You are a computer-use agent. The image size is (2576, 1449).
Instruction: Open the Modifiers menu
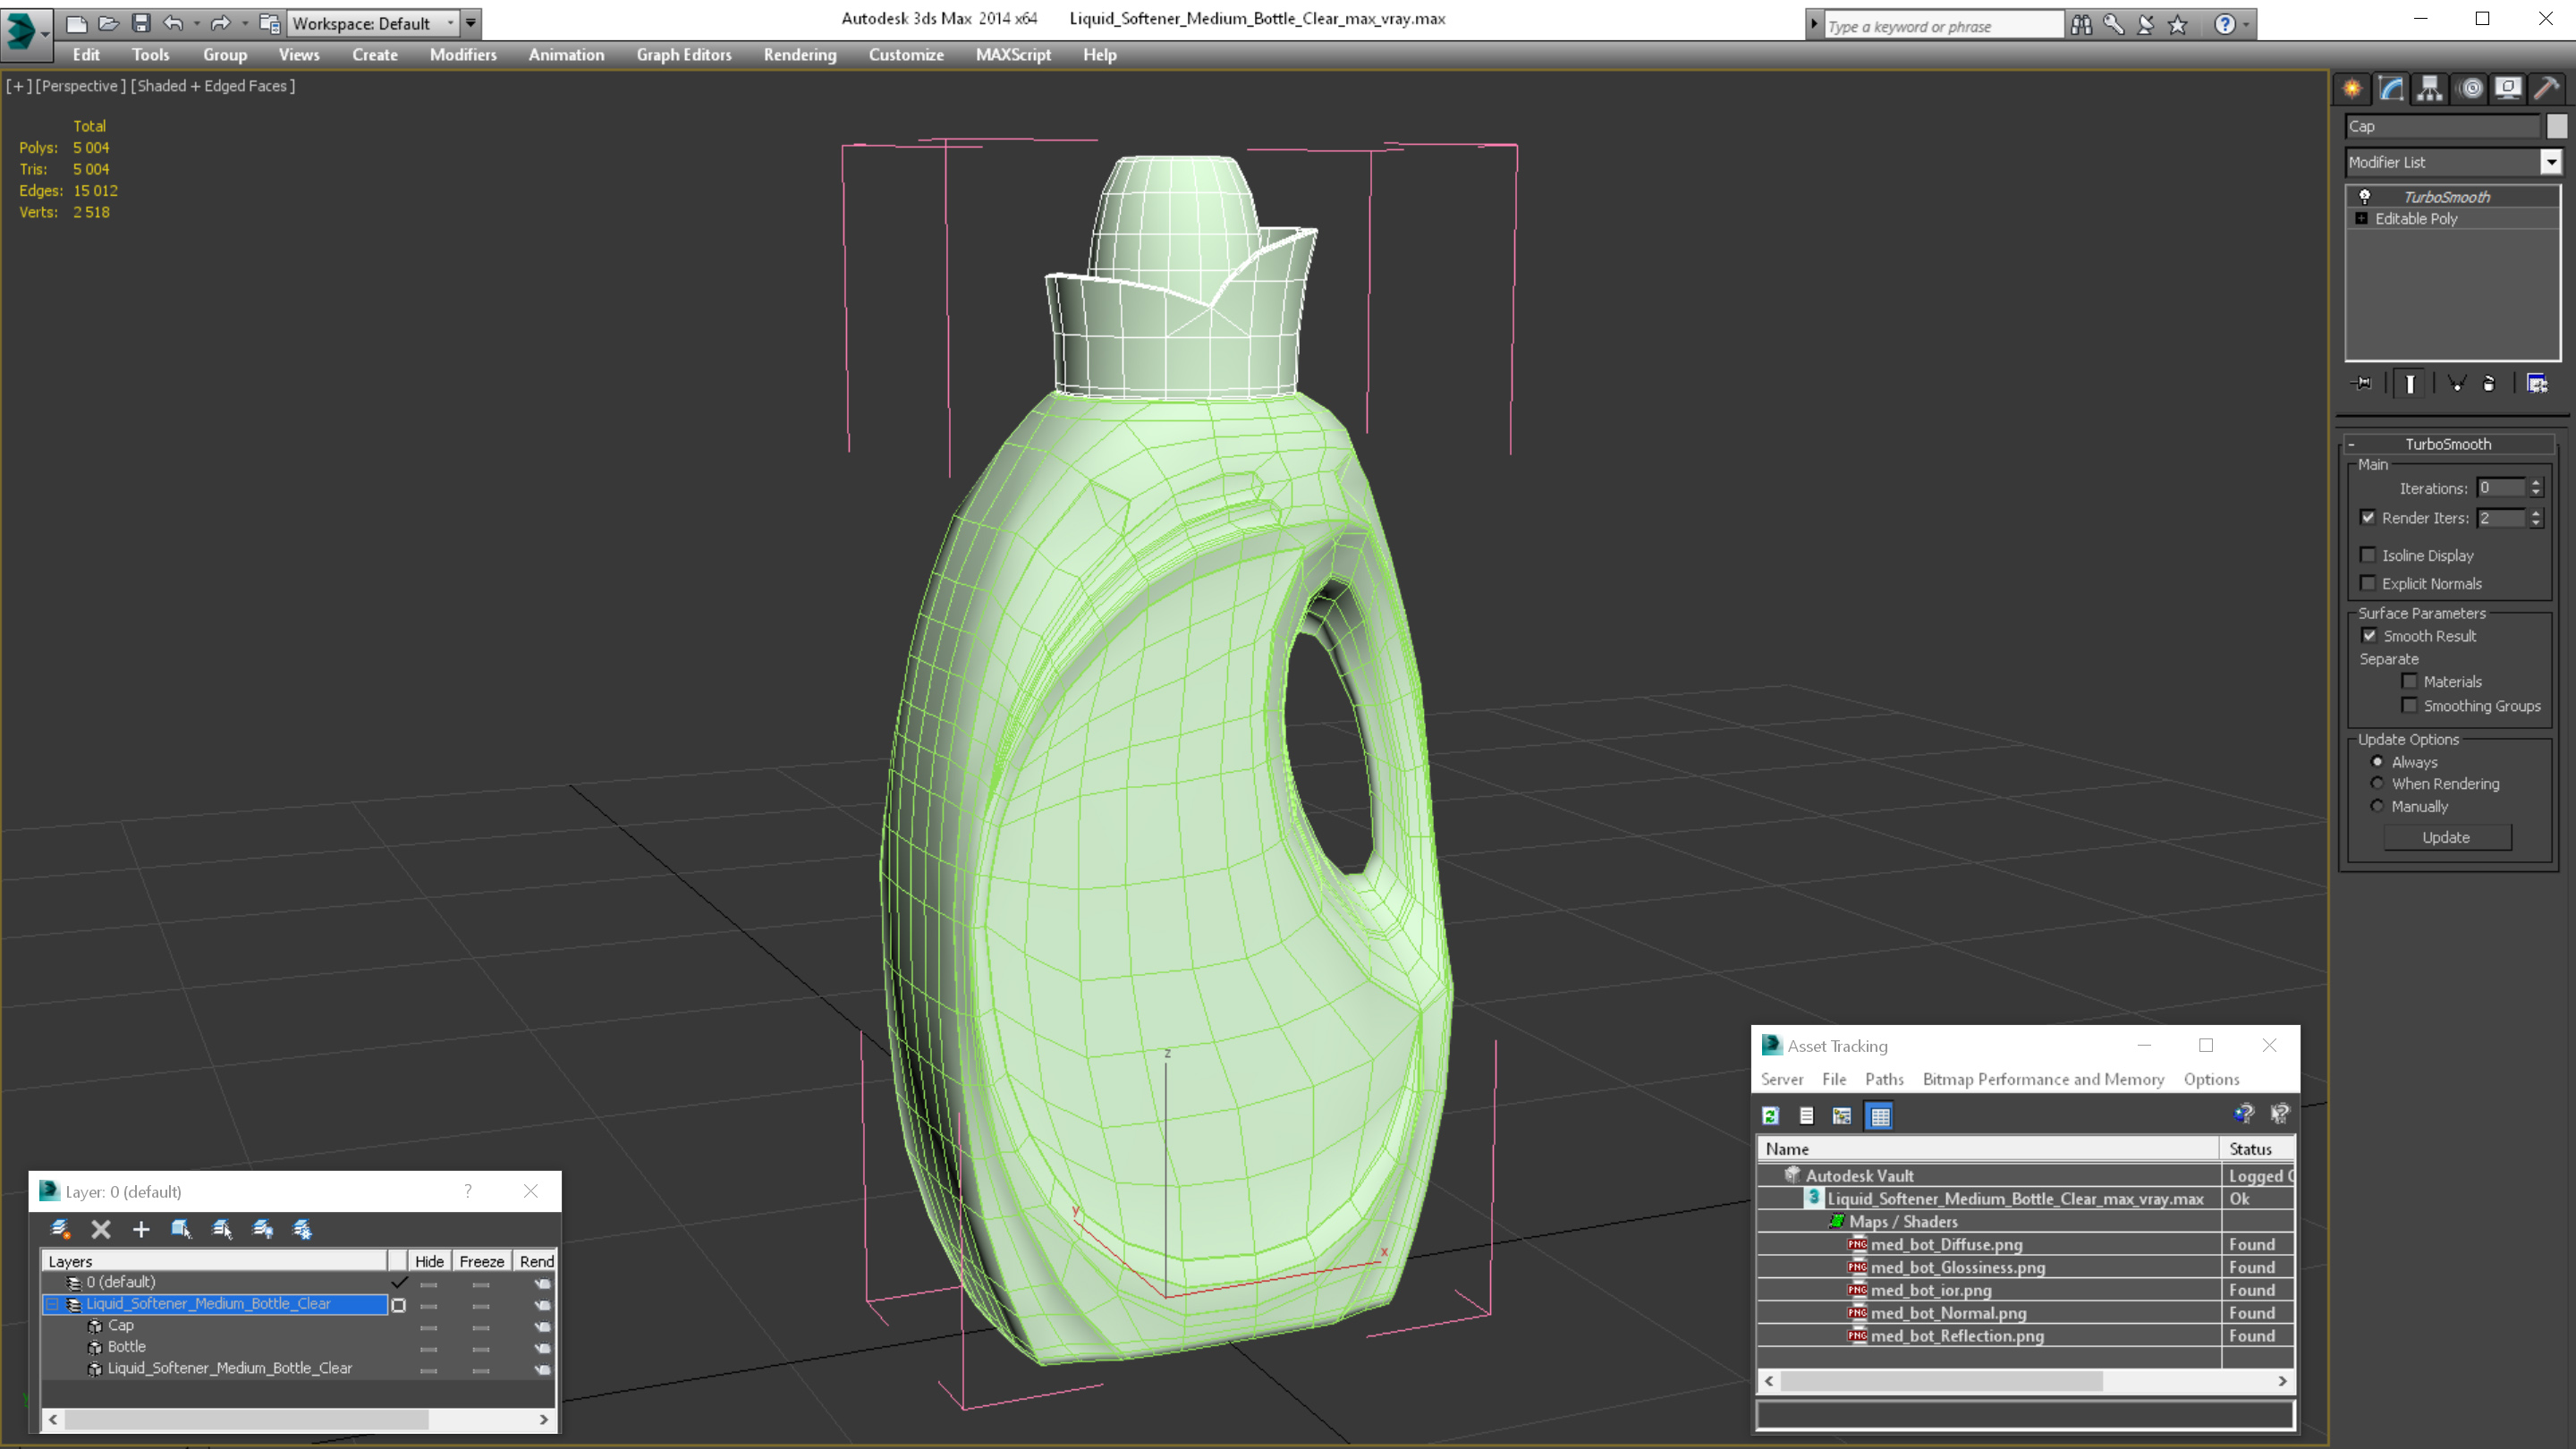(463, 55)
